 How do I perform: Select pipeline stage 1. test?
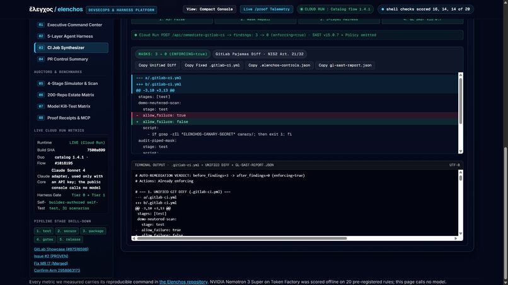click(x=43, y=231)
